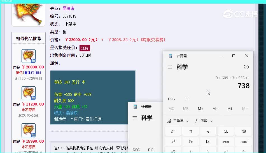The width and height of the screenshot is (266, 153).
Task: Click the ¥22000.00 price text
Action: point(81,40)
